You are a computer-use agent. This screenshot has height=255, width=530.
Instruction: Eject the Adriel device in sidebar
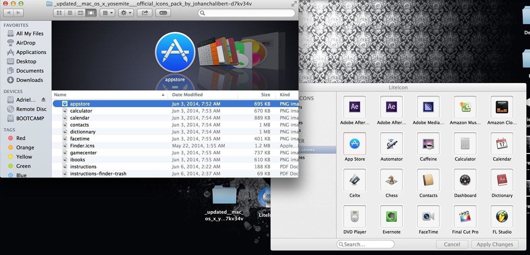(44, 100)
